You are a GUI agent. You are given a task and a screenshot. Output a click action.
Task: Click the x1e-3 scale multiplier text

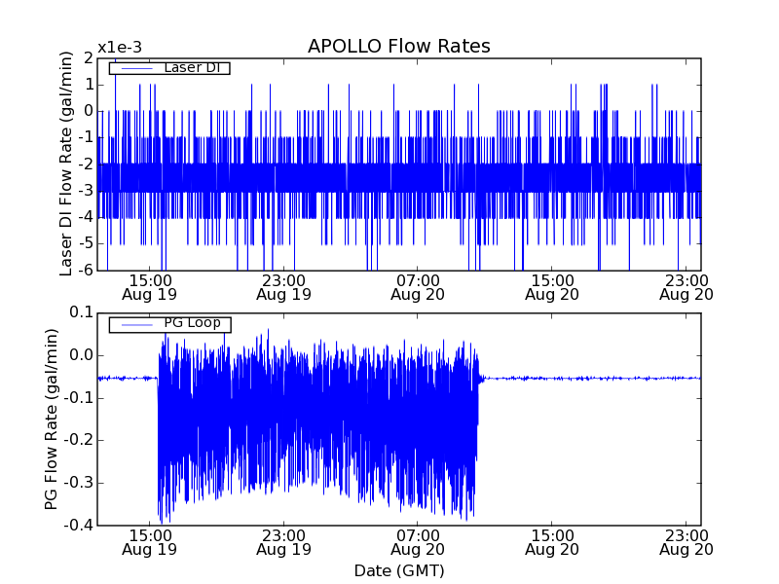pyautogui.click(x=120, y=47)
